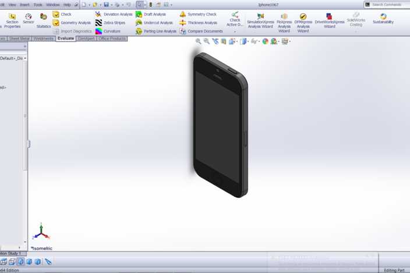Image resolution: width=410 pixels, height=273 pixels.
Task: Switch to Weldments tab
Action: [x=44, y=38]
